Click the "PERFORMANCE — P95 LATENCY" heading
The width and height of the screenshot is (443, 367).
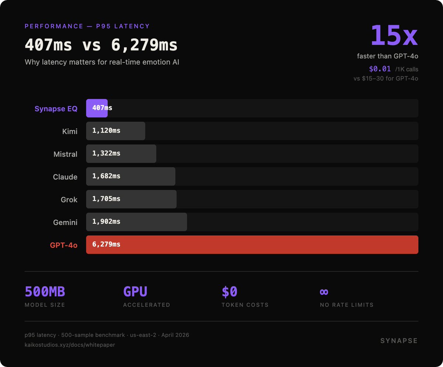[87, 26]
